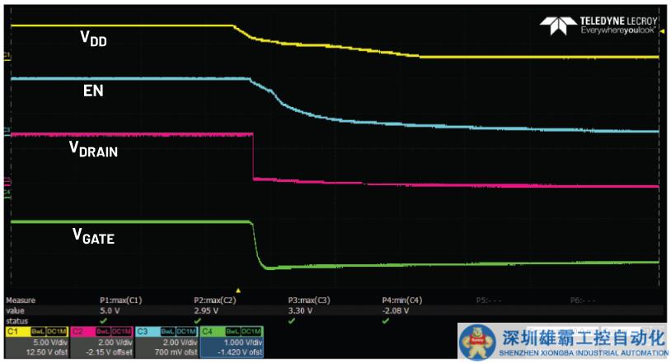Click the yellow VDD waveform label
Viewport: 671px width, 363px height.
pyautogui.click(x=93, y=40)
